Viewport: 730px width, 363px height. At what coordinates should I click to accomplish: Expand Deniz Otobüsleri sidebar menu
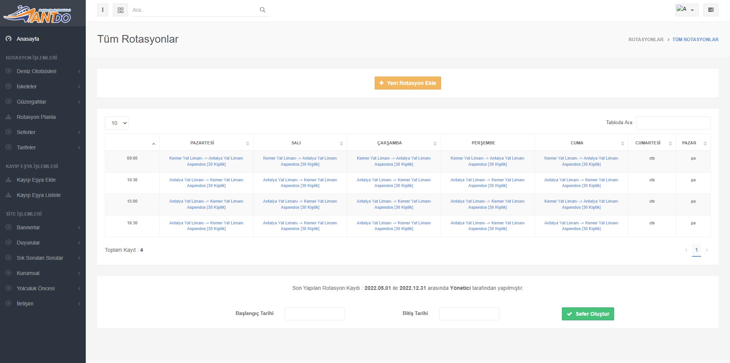click(37, 71)
